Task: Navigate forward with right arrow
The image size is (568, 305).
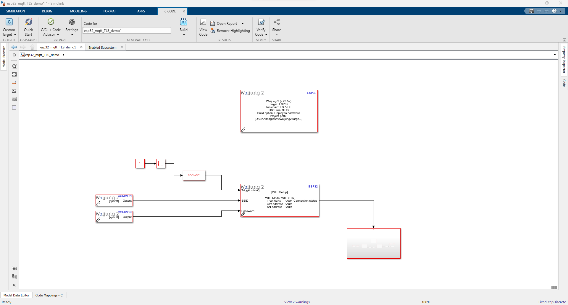Action: click(23, 47)
